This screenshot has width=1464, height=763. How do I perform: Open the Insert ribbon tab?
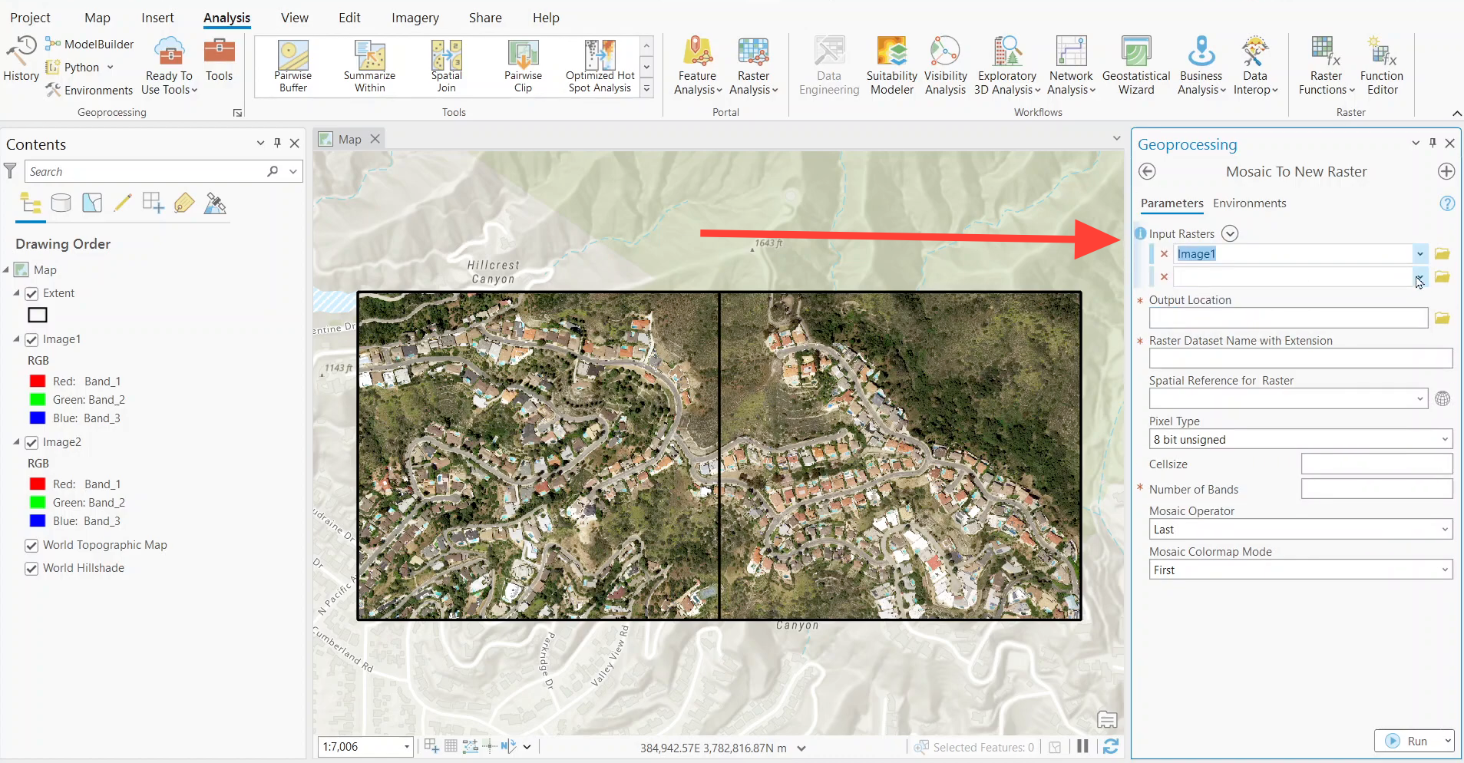click(157, 18)
